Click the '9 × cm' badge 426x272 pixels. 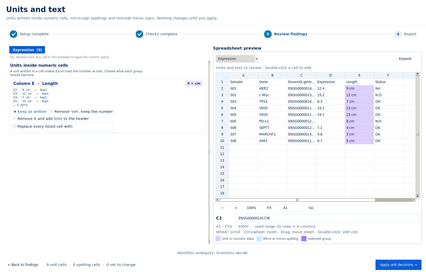pos(194,83)
